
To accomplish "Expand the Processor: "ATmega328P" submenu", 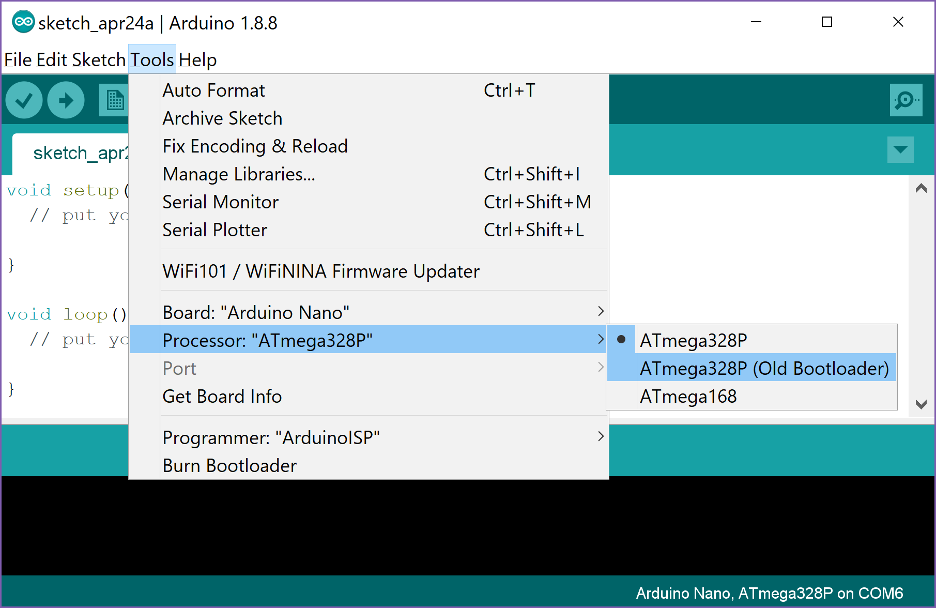I will pyautogui.click(x=369, y=340).
